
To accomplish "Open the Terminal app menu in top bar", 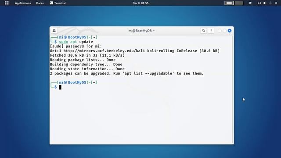I will (58, 3).
